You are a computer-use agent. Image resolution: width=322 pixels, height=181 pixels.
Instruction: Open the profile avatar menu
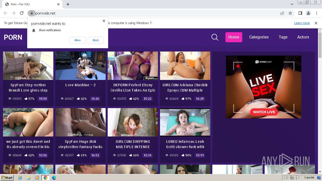(308, 13)
